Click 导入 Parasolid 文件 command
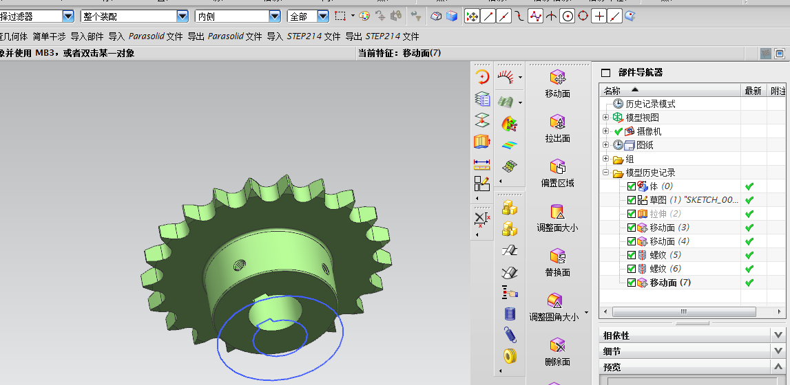This screenshot has height=385, width=790. pyautogui.click(x=145, y=36)
